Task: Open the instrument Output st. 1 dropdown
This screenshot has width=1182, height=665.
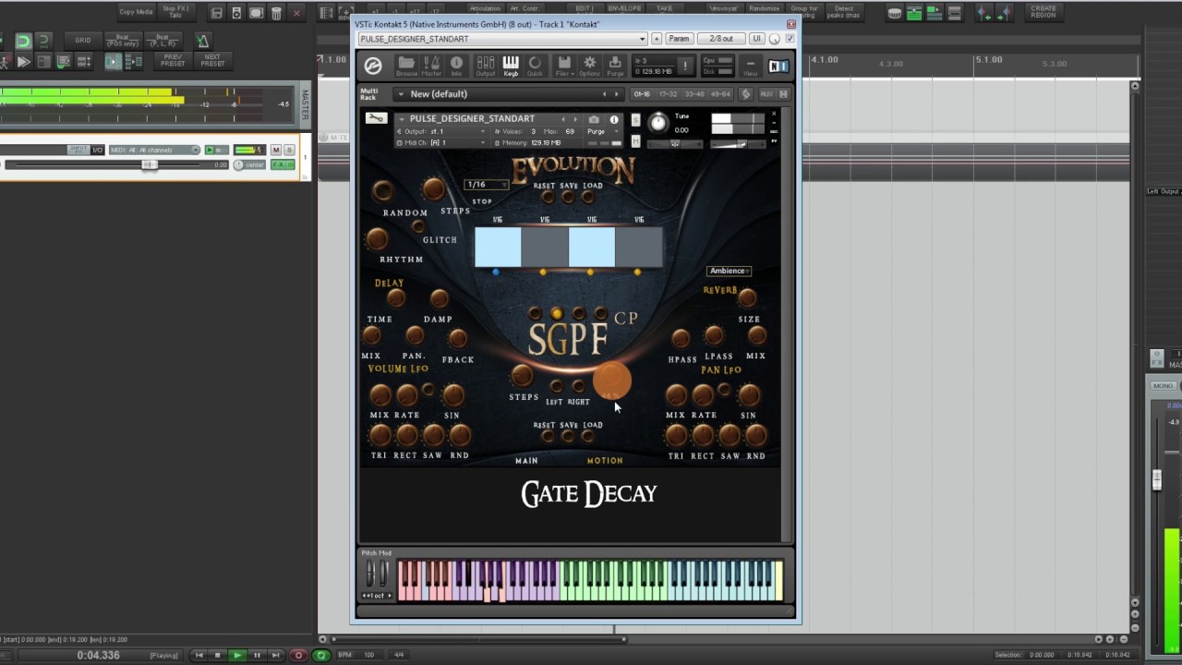Action: (440, 132)
